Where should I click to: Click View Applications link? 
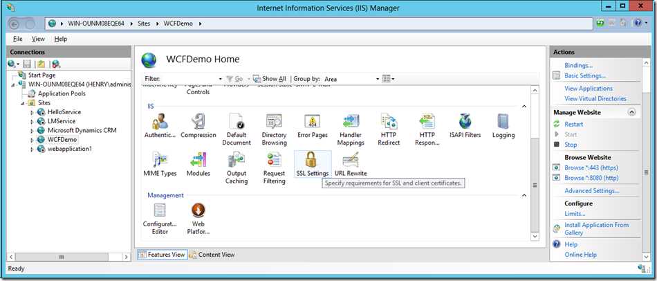coord(589,89)
